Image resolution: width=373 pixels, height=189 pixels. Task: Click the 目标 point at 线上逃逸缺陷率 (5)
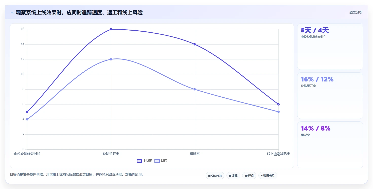[278, 112]
